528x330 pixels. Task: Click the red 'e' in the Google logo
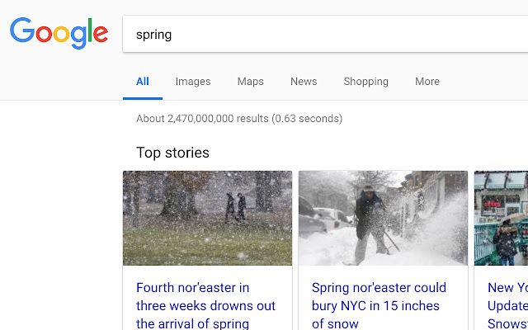(99, 34)
